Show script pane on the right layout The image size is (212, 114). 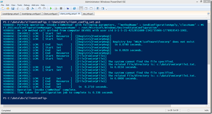point(86,8)
